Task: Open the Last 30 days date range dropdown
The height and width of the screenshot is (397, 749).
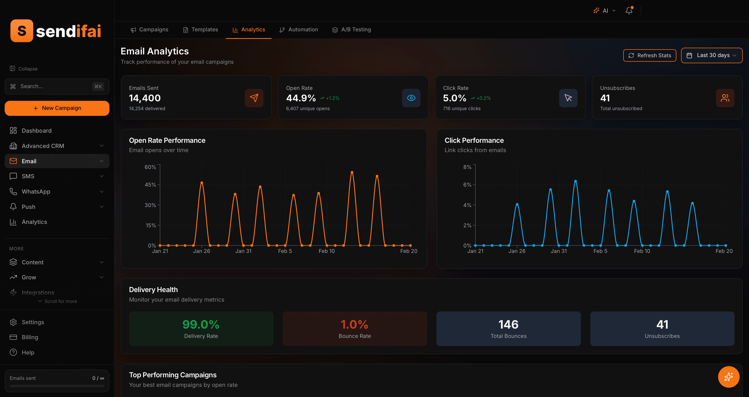Action: [x=711, y=55]
